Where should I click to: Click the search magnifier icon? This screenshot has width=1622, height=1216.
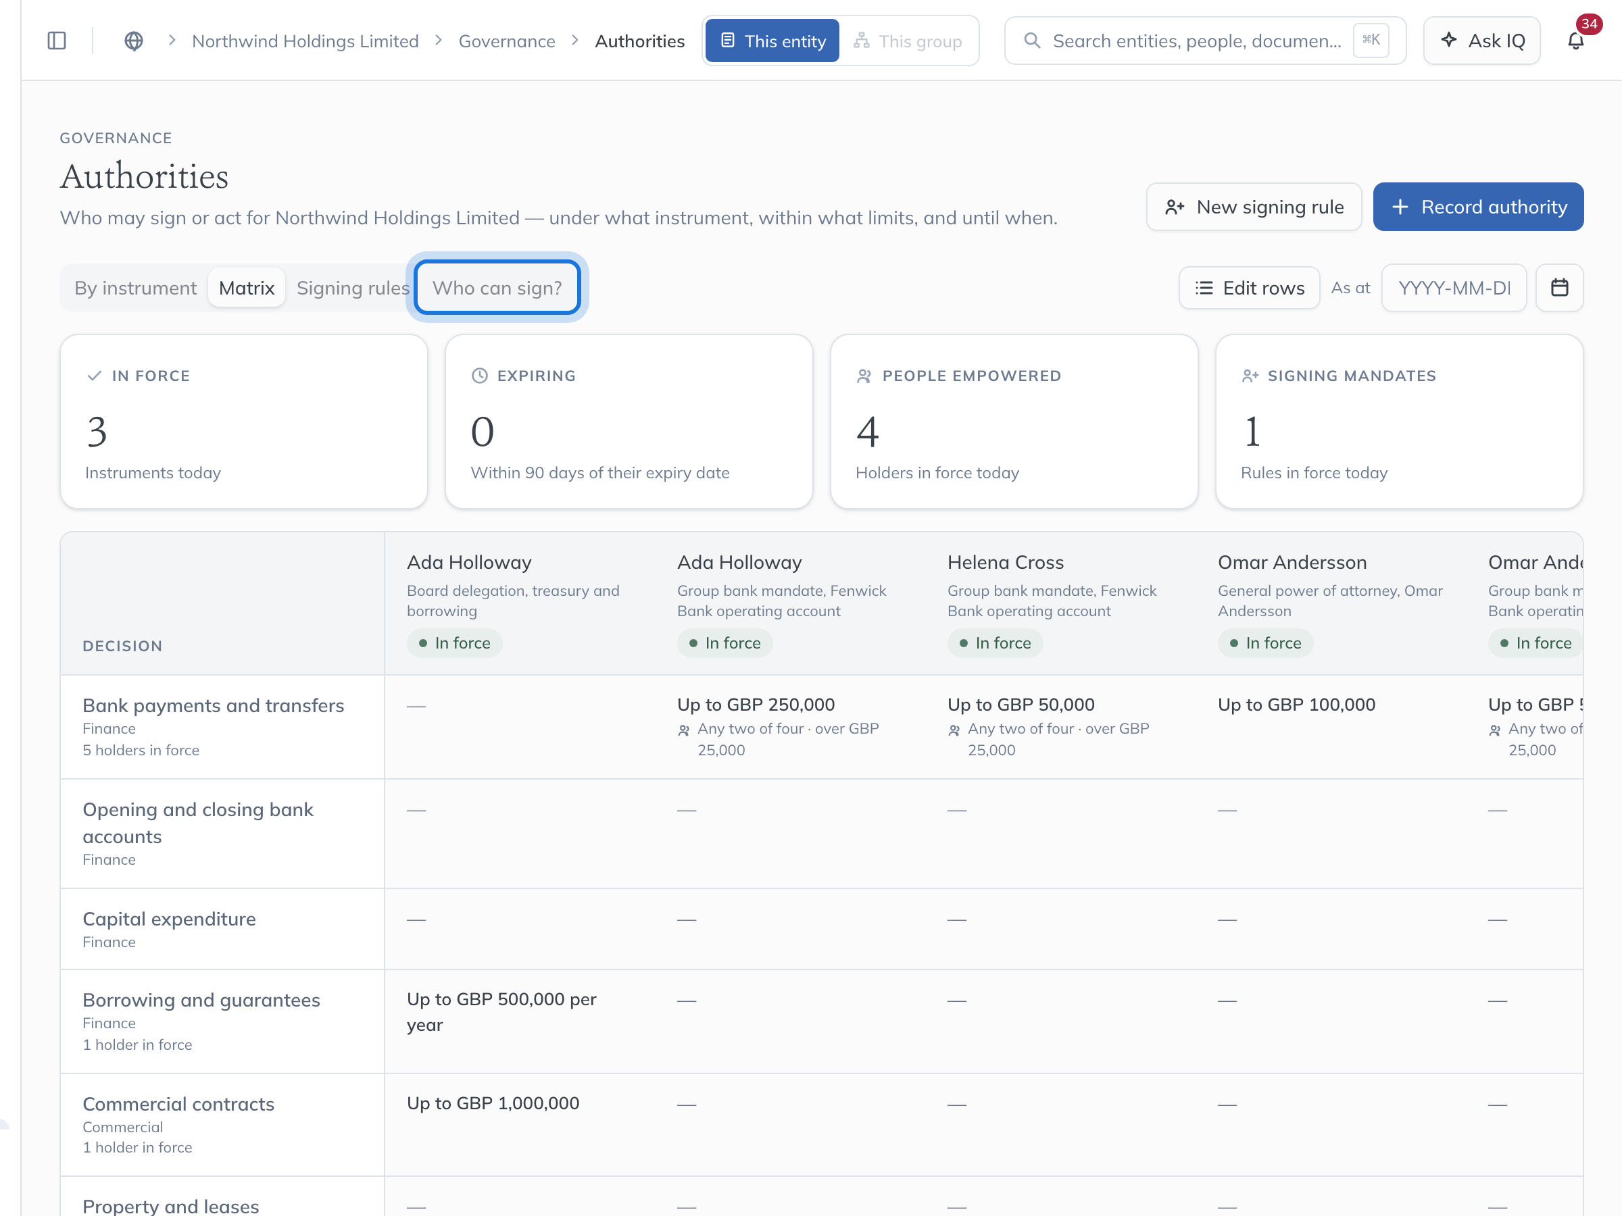1032,41
